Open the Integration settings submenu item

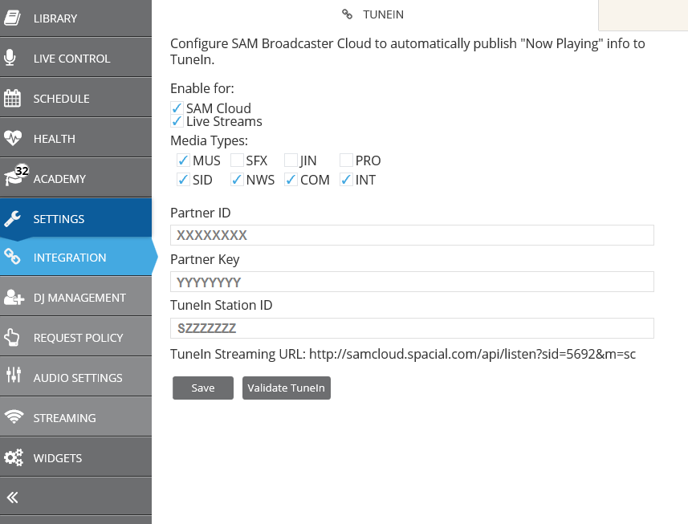pyautogui.click(x=76, y=258)
